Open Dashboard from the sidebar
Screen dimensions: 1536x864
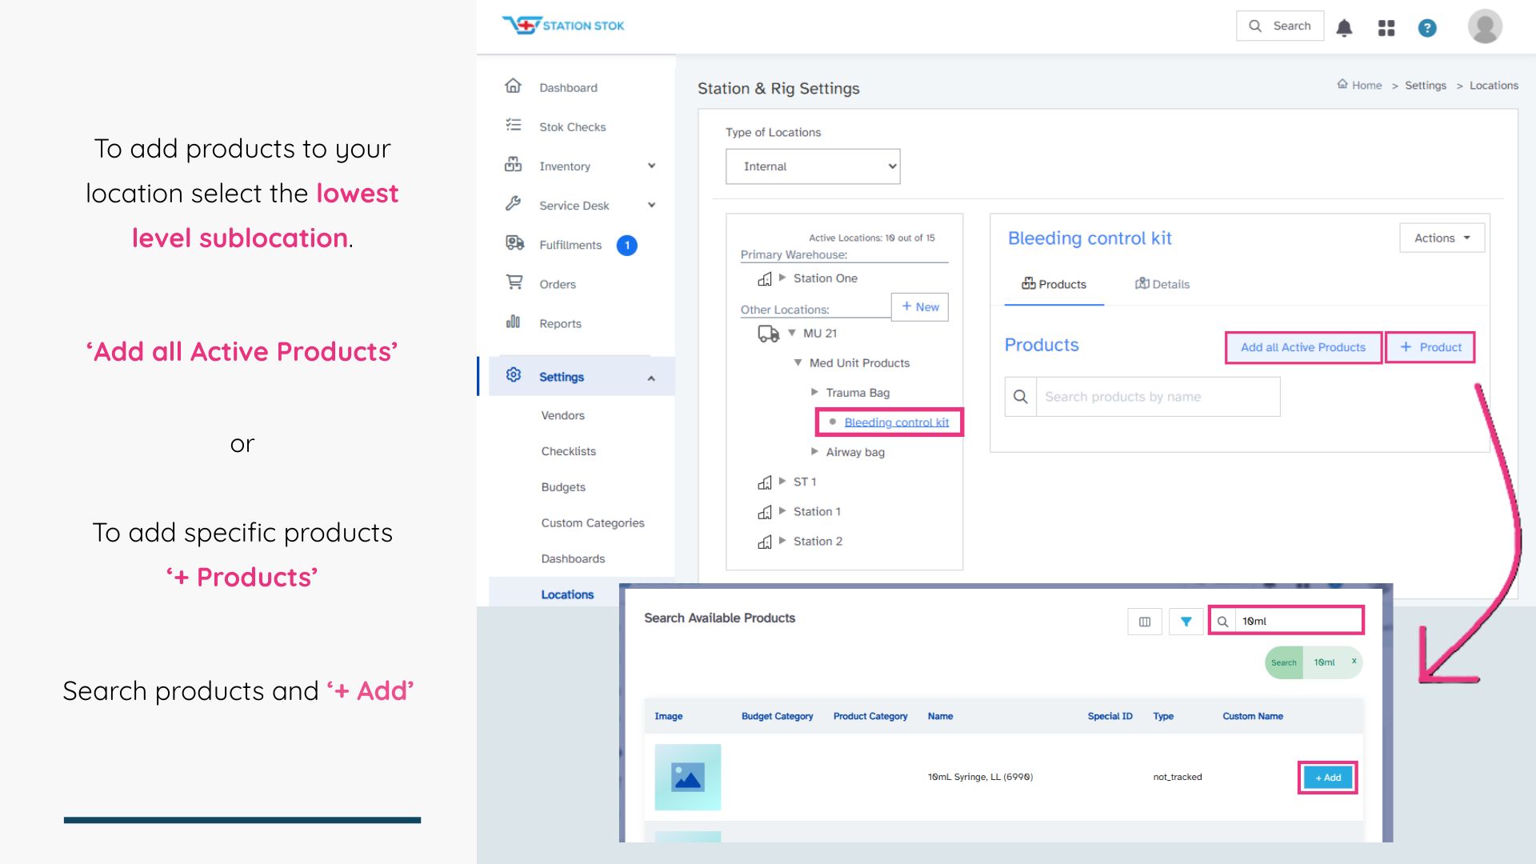pos(568,87)
